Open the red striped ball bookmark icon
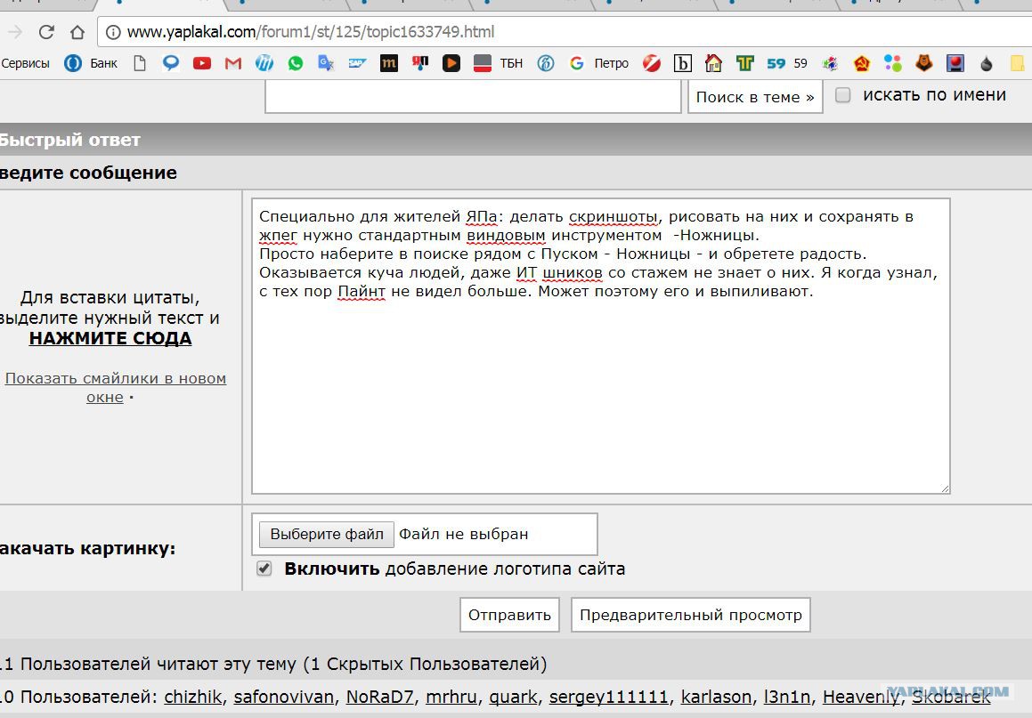This screenshot has width=1032, height=718. [652, 63]
